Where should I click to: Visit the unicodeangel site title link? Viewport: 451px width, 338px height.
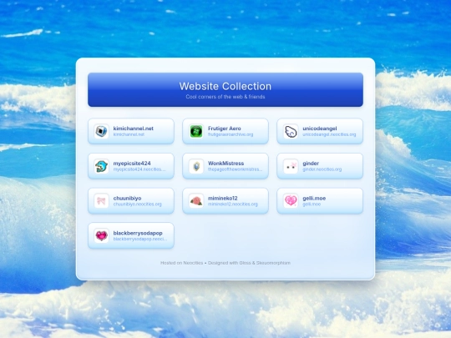point(320,129)
